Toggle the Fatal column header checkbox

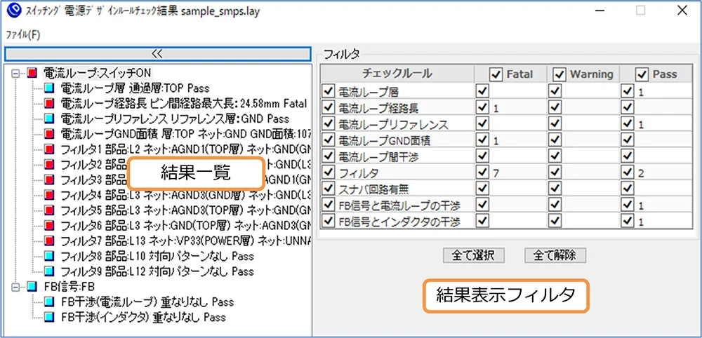pyautogui.click(x=496, y=74)
